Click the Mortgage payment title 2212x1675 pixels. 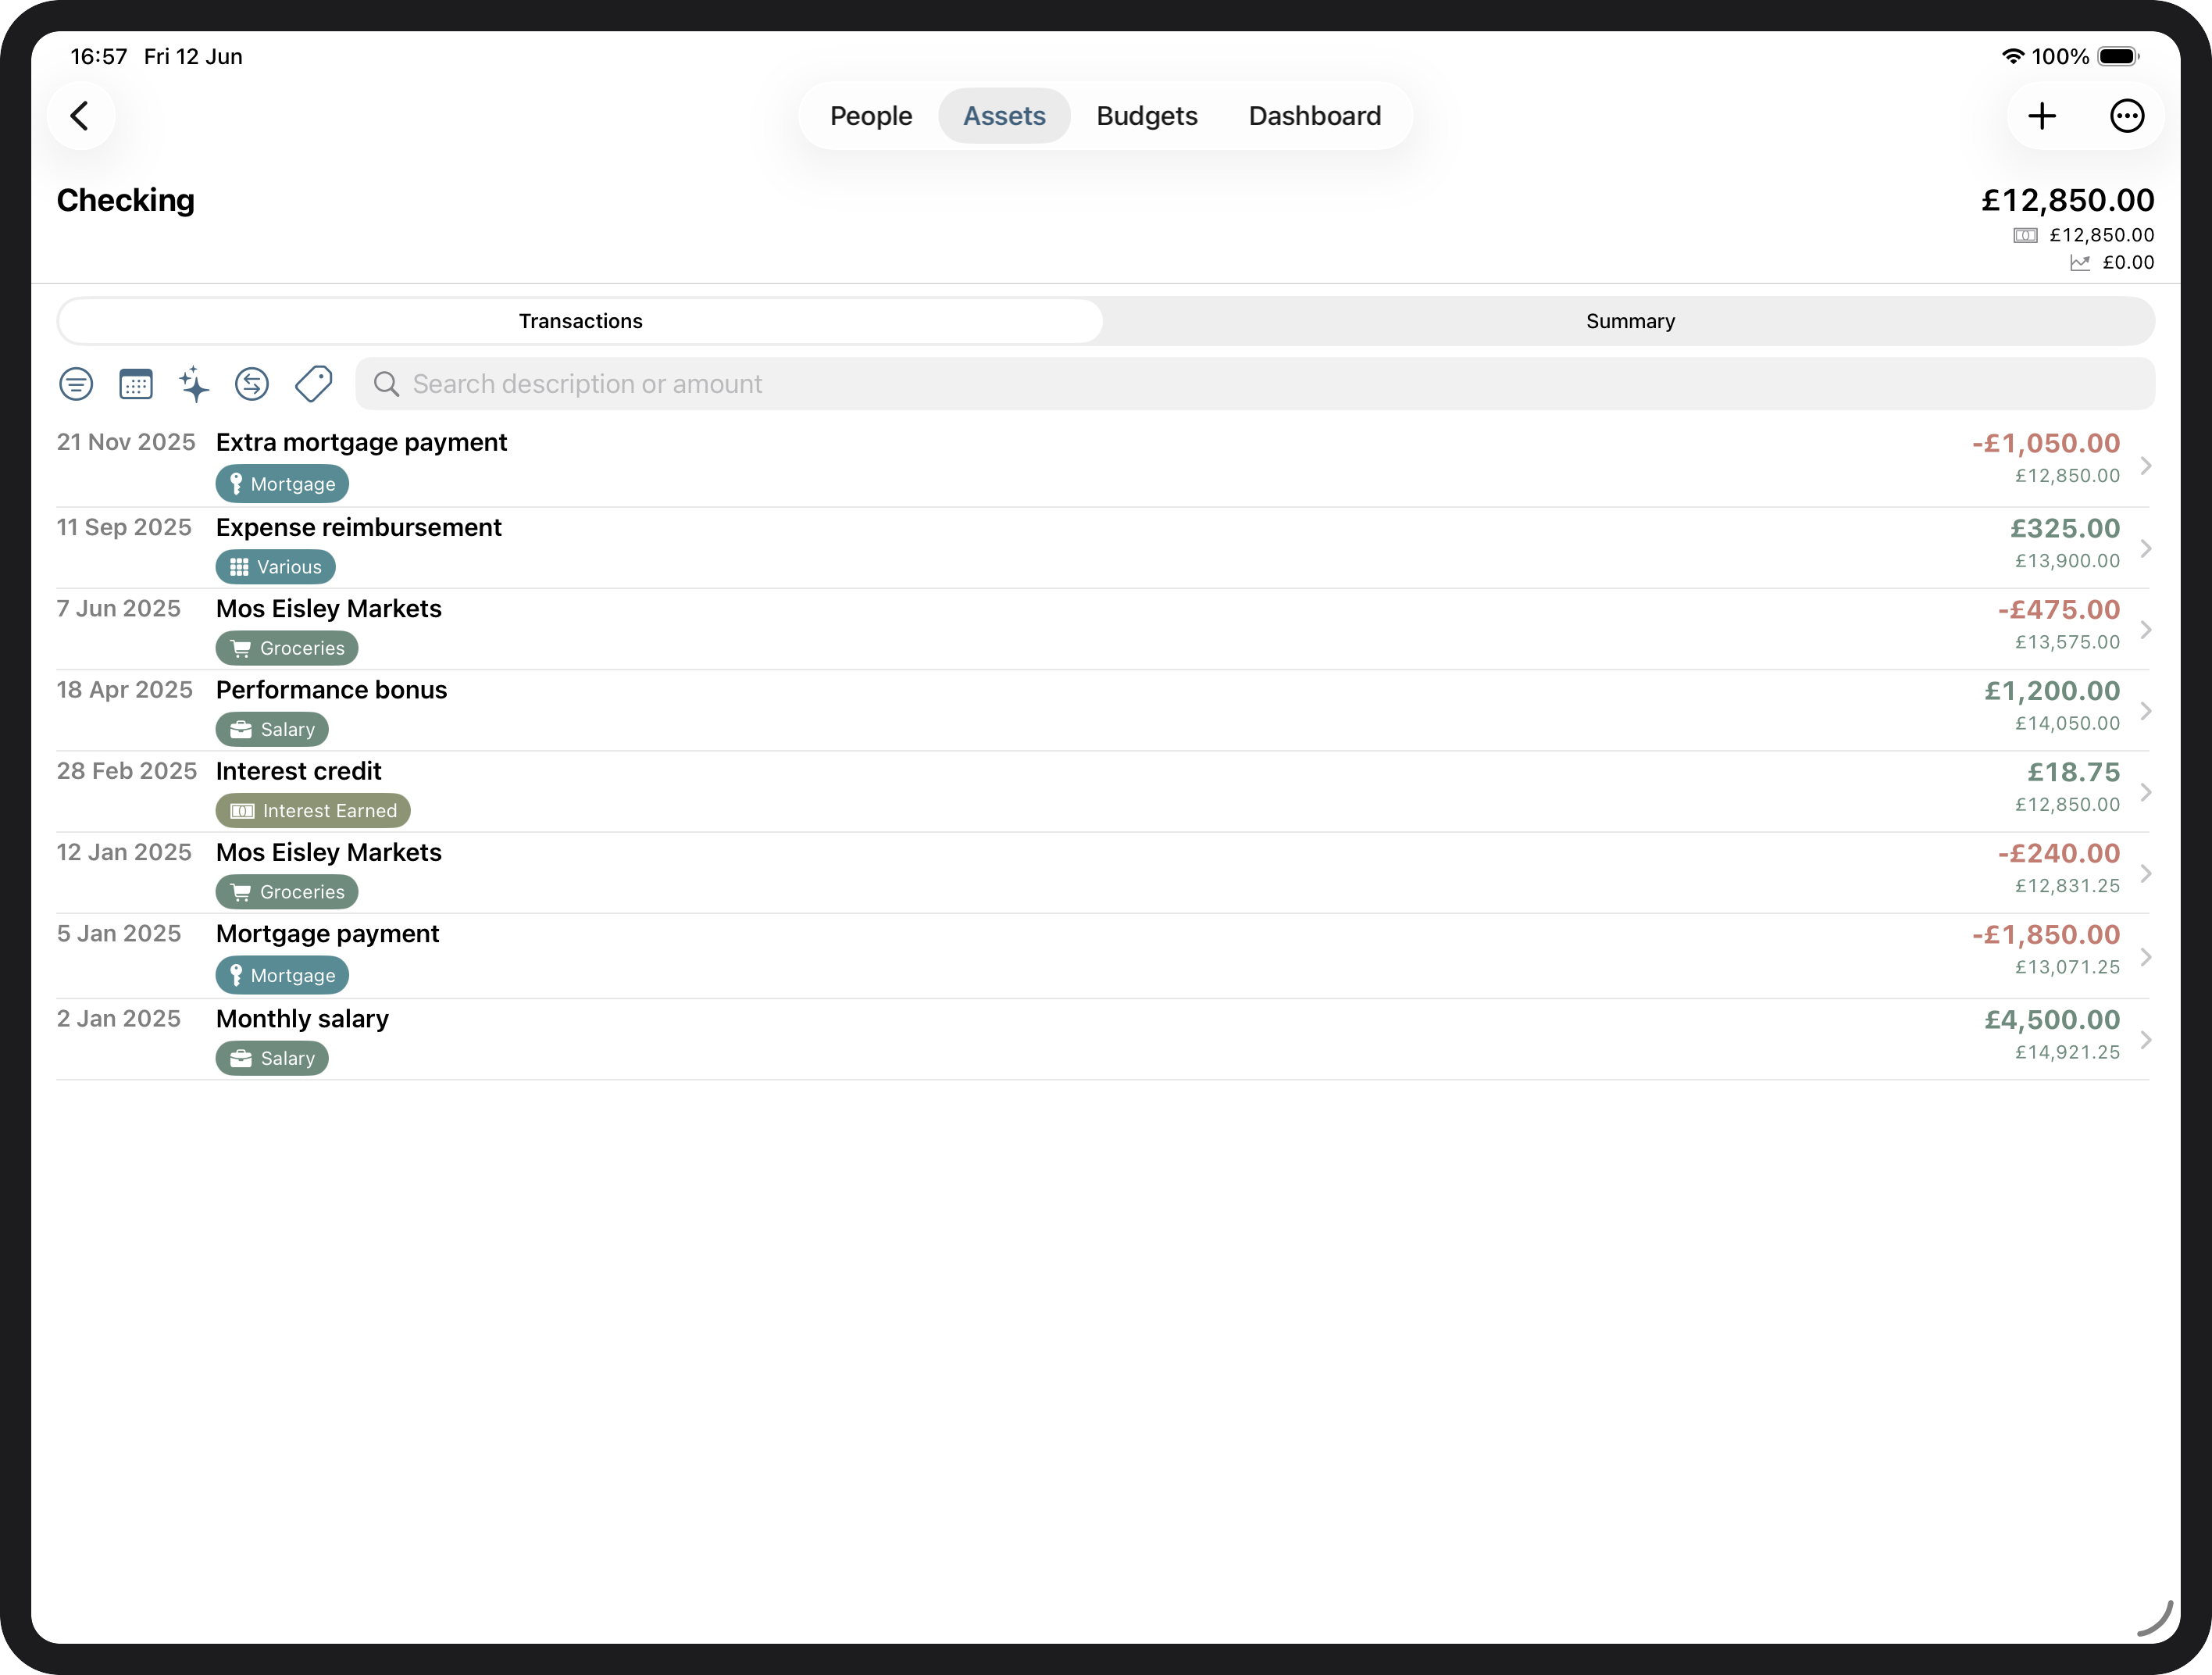coord(327,934)
